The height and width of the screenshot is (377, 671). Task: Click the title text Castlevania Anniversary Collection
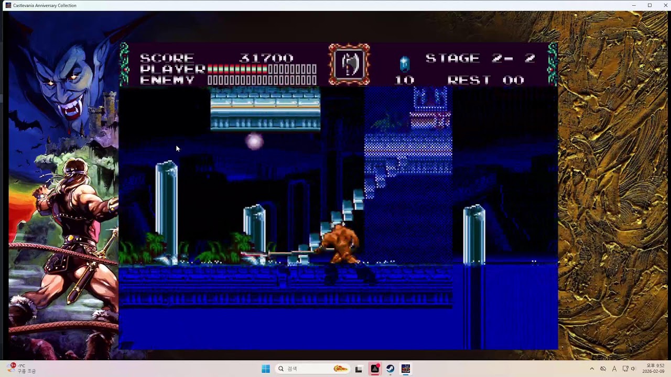click(45, 5)
